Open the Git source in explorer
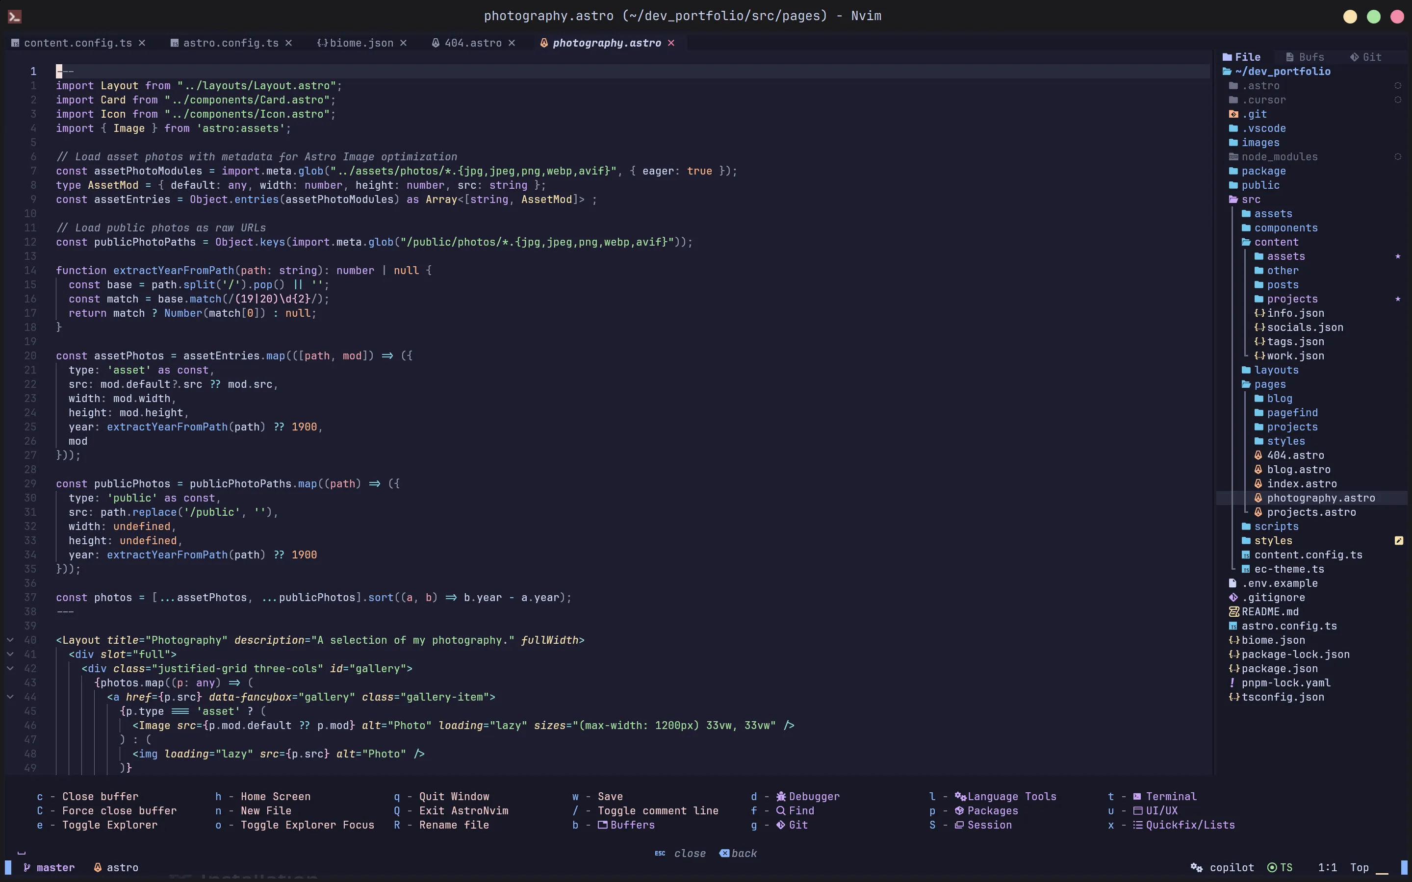The height and width of the screenshot is (882, 1412). 1366,57
